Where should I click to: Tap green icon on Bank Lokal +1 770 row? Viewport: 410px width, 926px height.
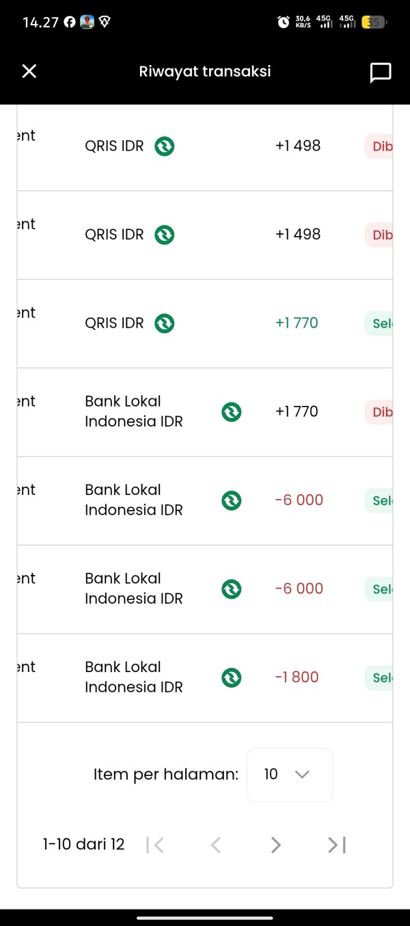pos(232,412)
